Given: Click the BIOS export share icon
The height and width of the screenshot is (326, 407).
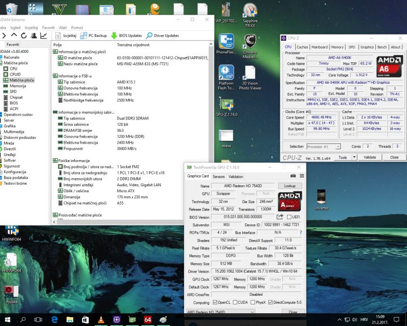Looking at the screenshot, I should pyautogui.click(x=280, y=217).
